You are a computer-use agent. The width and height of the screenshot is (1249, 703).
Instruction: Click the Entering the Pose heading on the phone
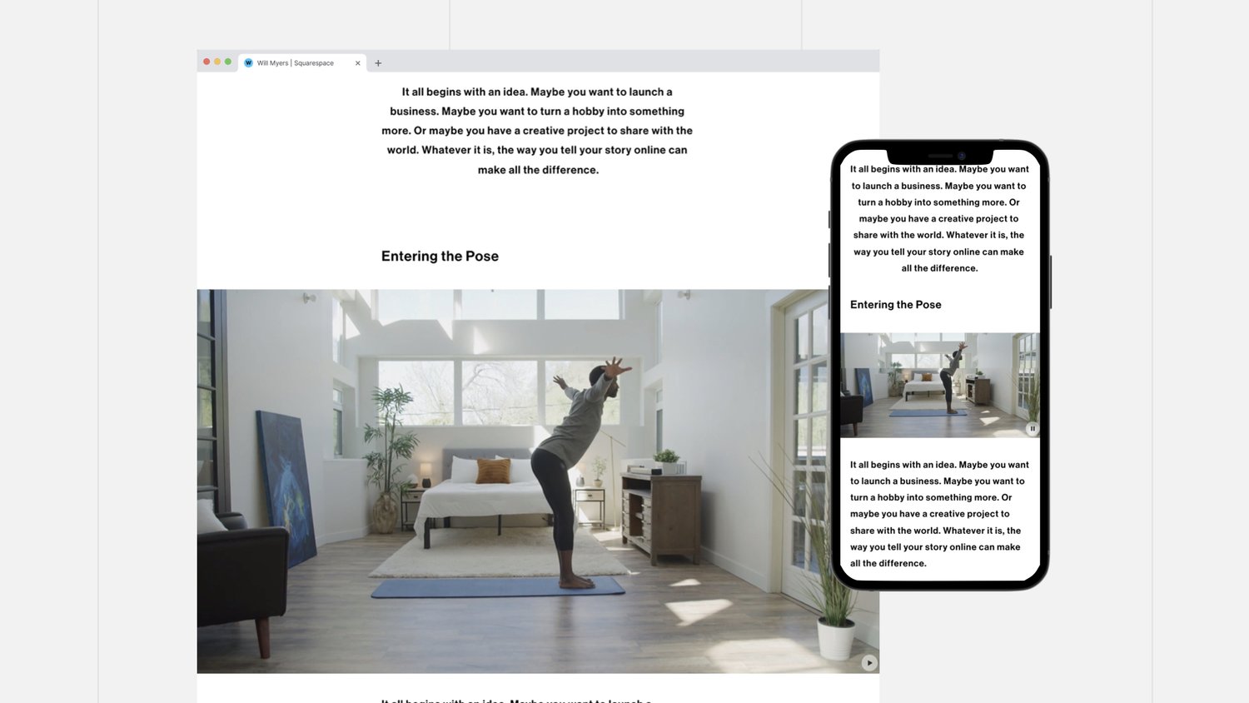(x=895, y=304)
